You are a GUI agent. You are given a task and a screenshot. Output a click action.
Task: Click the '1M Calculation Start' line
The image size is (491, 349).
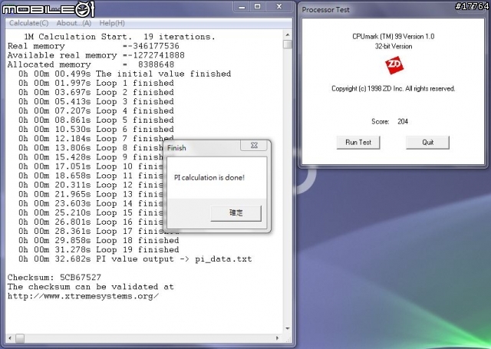[120, 37]
